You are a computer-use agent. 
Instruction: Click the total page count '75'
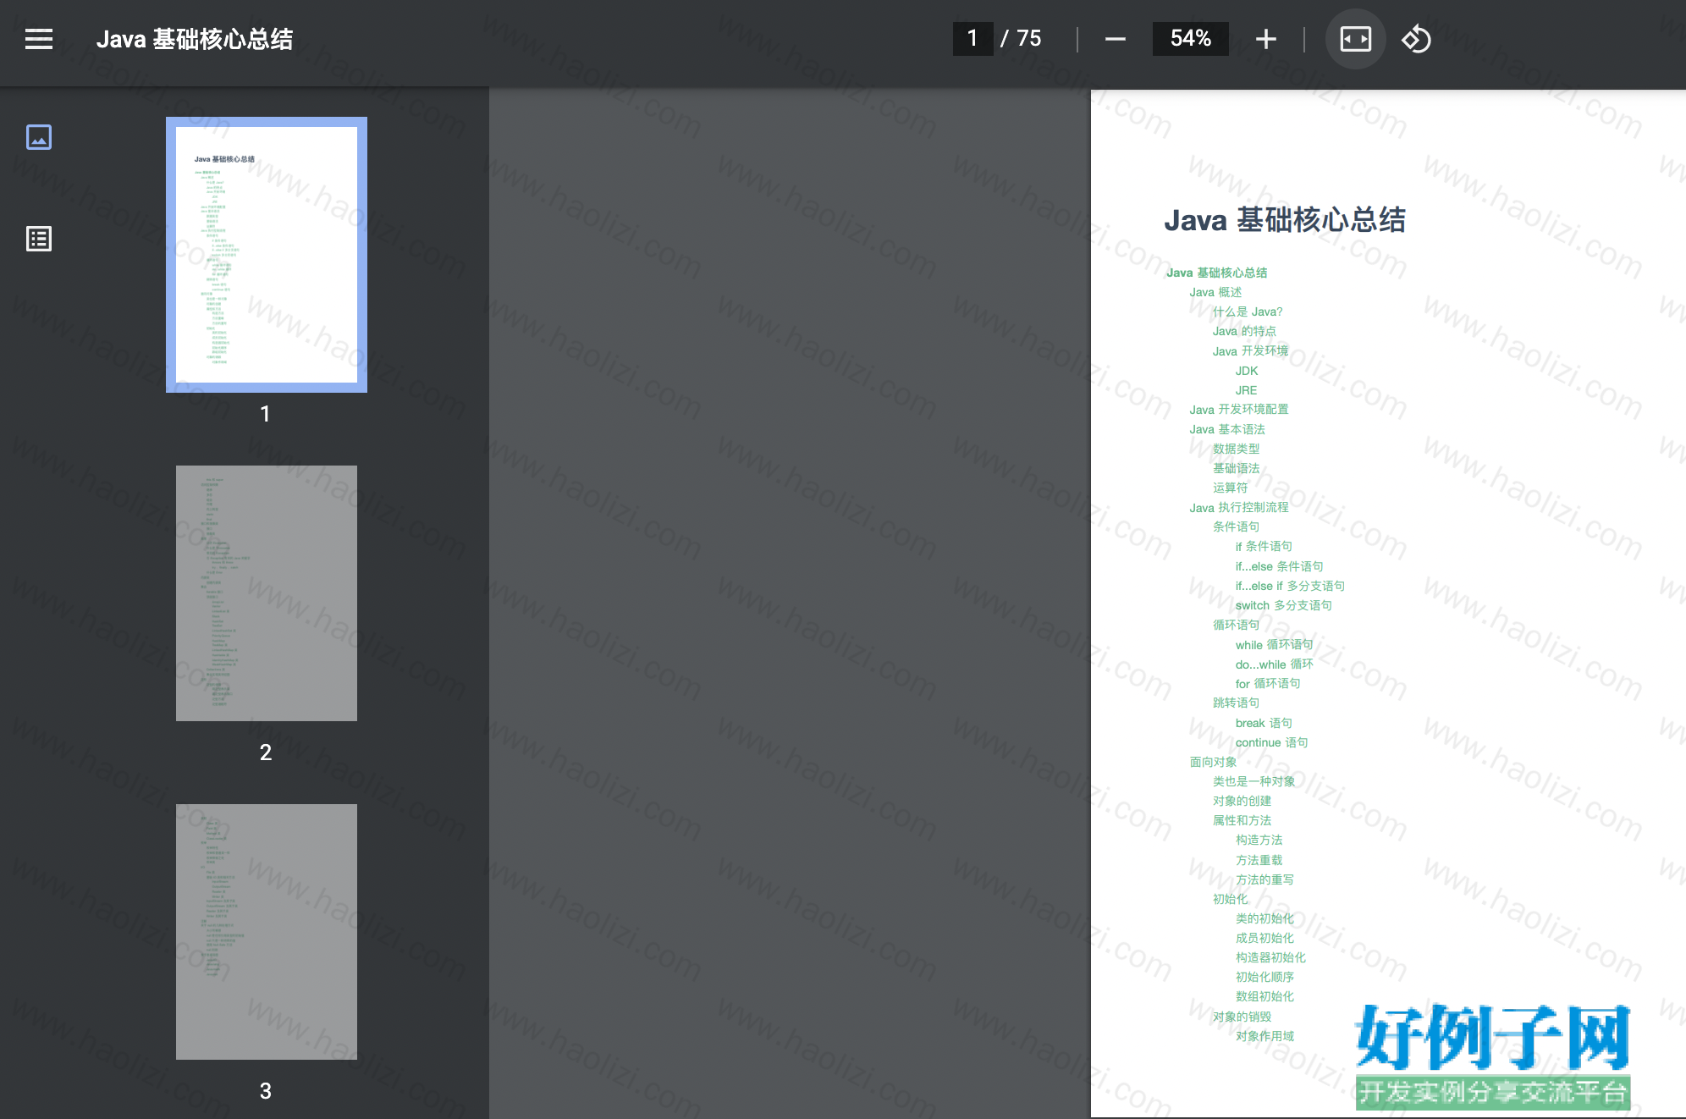pyautogui.click(x=1029, y=38)
